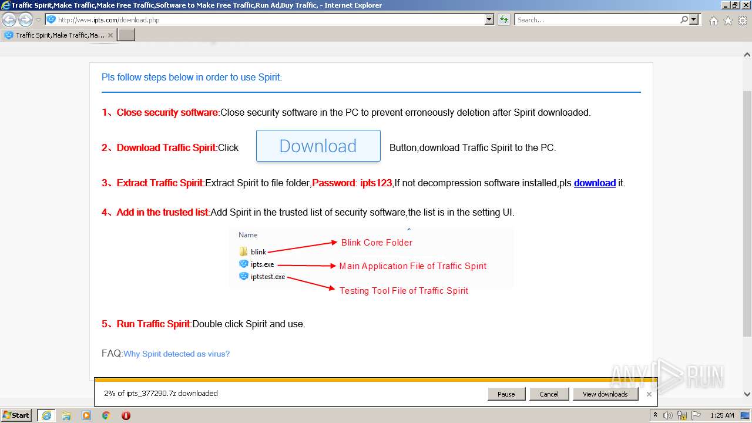The height and width of the screenshot is (423, 752).
Task: Open the recent pages dropdown arrow
Action: 38,20
